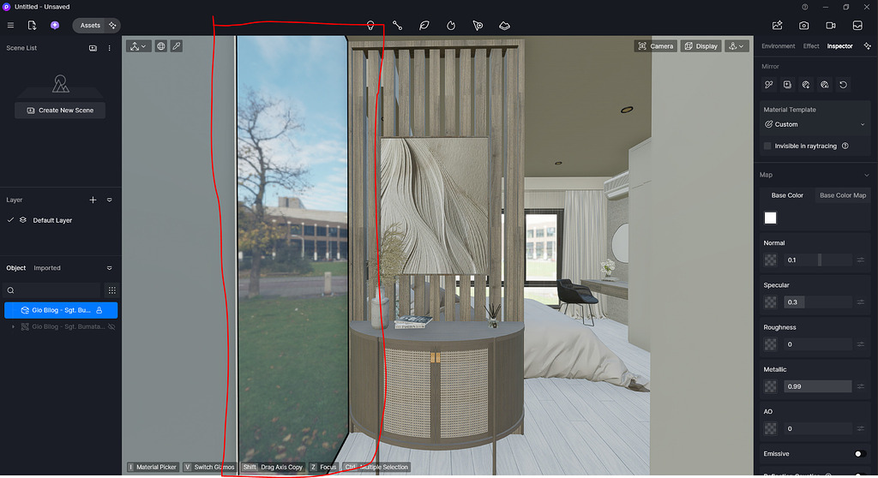Switch to the Environment tab
The width and height of the screenshot is (878, 478).
(778, 46)
